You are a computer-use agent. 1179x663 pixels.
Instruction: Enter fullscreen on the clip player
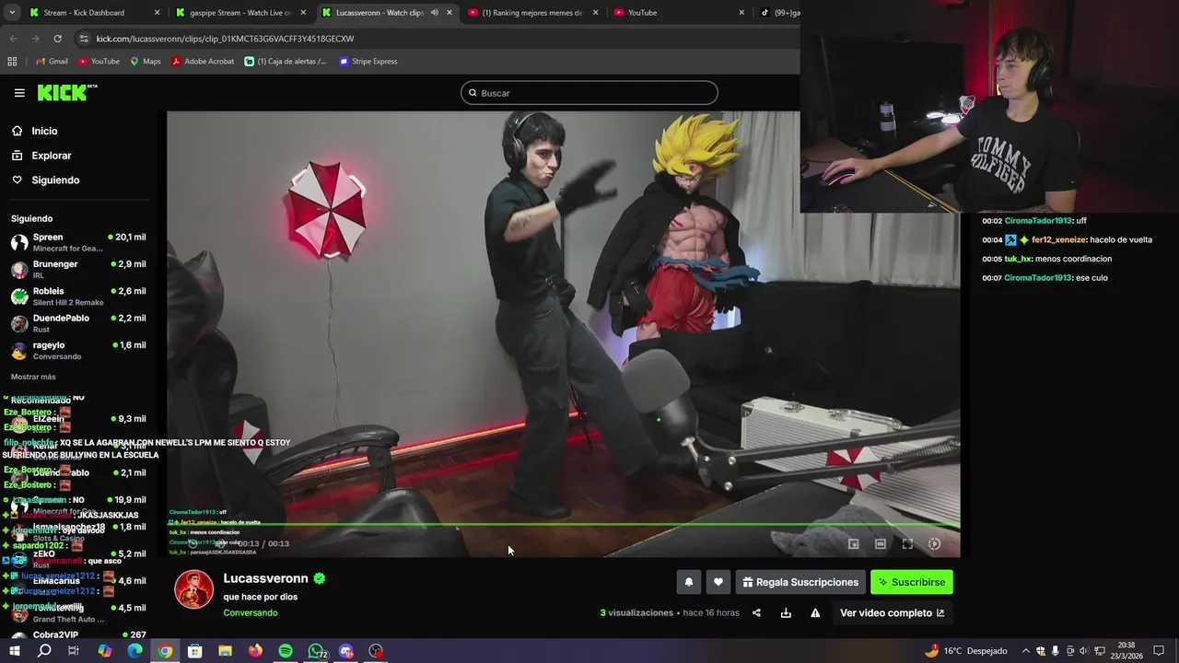coord(907,544)
